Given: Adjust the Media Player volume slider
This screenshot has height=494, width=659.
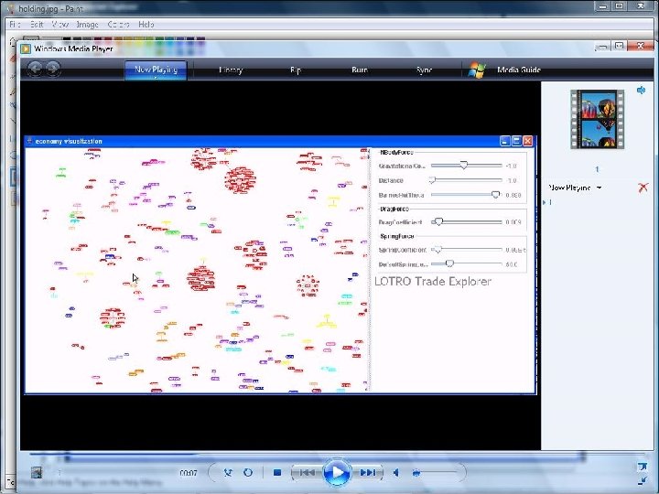Looking at the screenshot, I should 434,473.
